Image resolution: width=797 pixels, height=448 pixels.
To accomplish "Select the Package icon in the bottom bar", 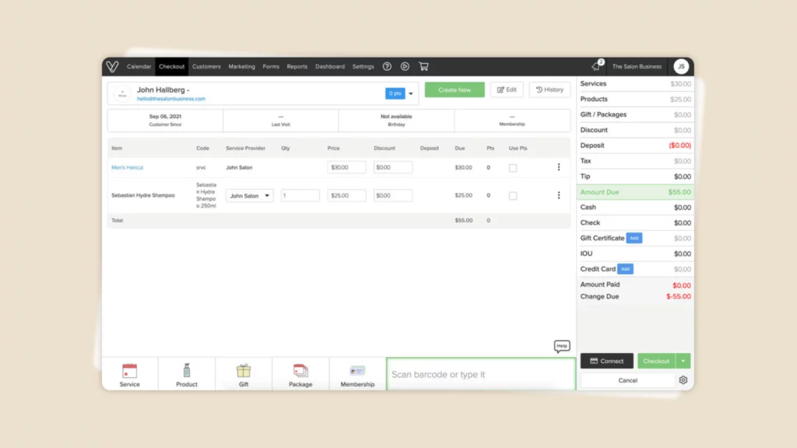I will (300, 373).
